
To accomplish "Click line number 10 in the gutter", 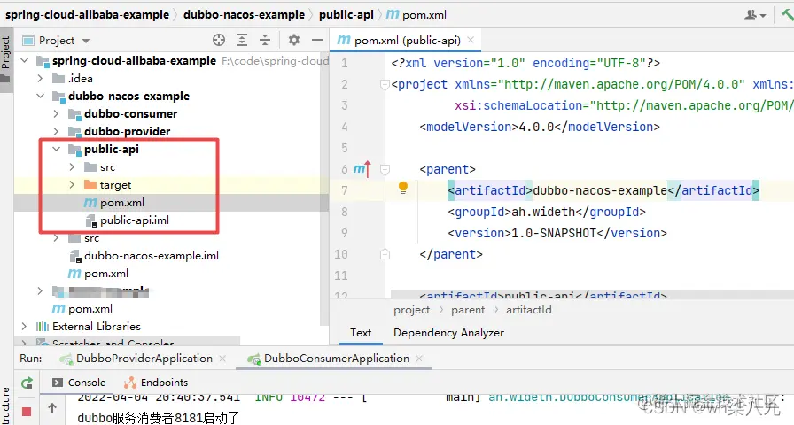I will [341, 254].
